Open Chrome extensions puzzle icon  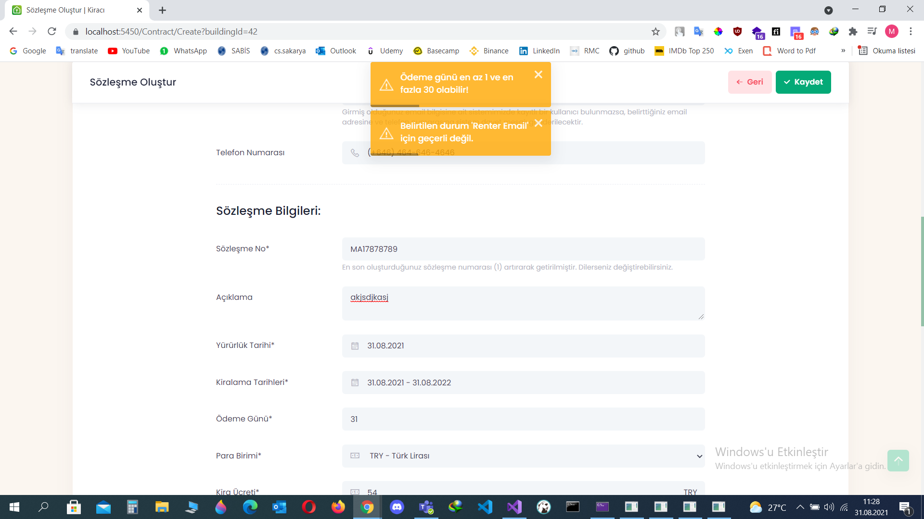(x=853, y=32)
